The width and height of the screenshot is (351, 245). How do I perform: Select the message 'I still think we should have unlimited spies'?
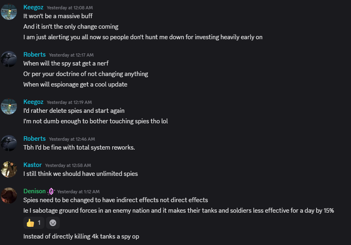coord(81,174)
